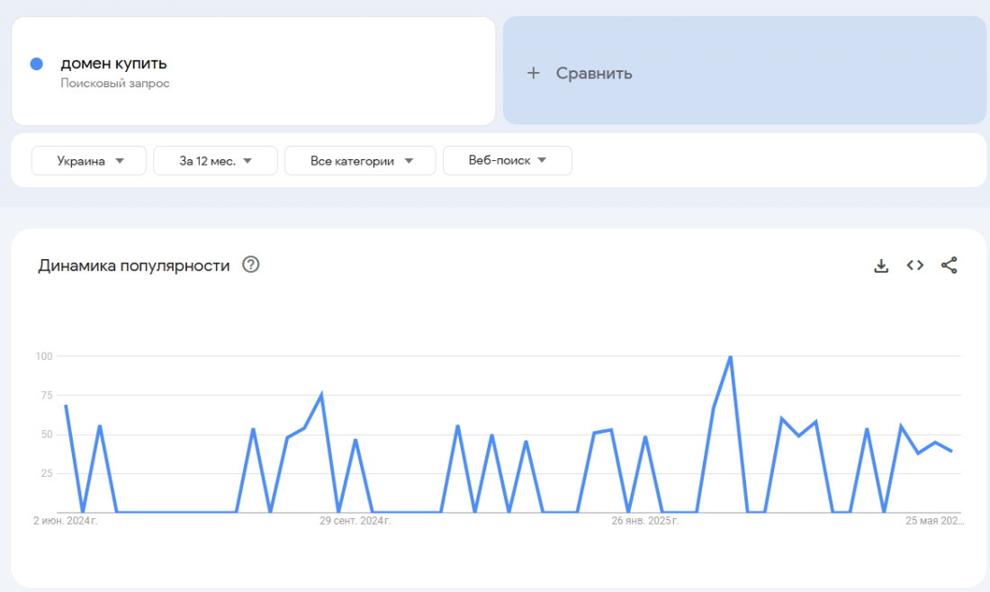Viewport: 990px width, 592px height.
Task: Click the 2 июн. 2024 axis label
Action: coord(67,520)
